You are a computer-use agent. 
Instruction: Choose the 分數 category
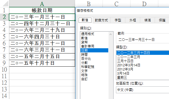pyautogui.click(x=94, y=63)
